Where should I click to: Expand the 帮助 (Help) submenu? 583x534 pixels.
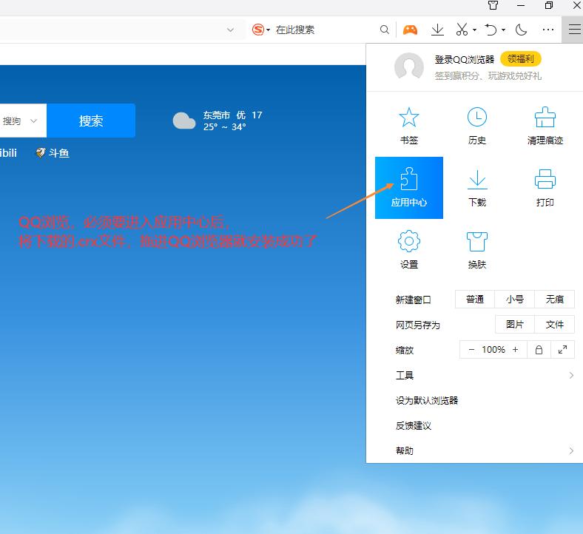pos(483,450)
